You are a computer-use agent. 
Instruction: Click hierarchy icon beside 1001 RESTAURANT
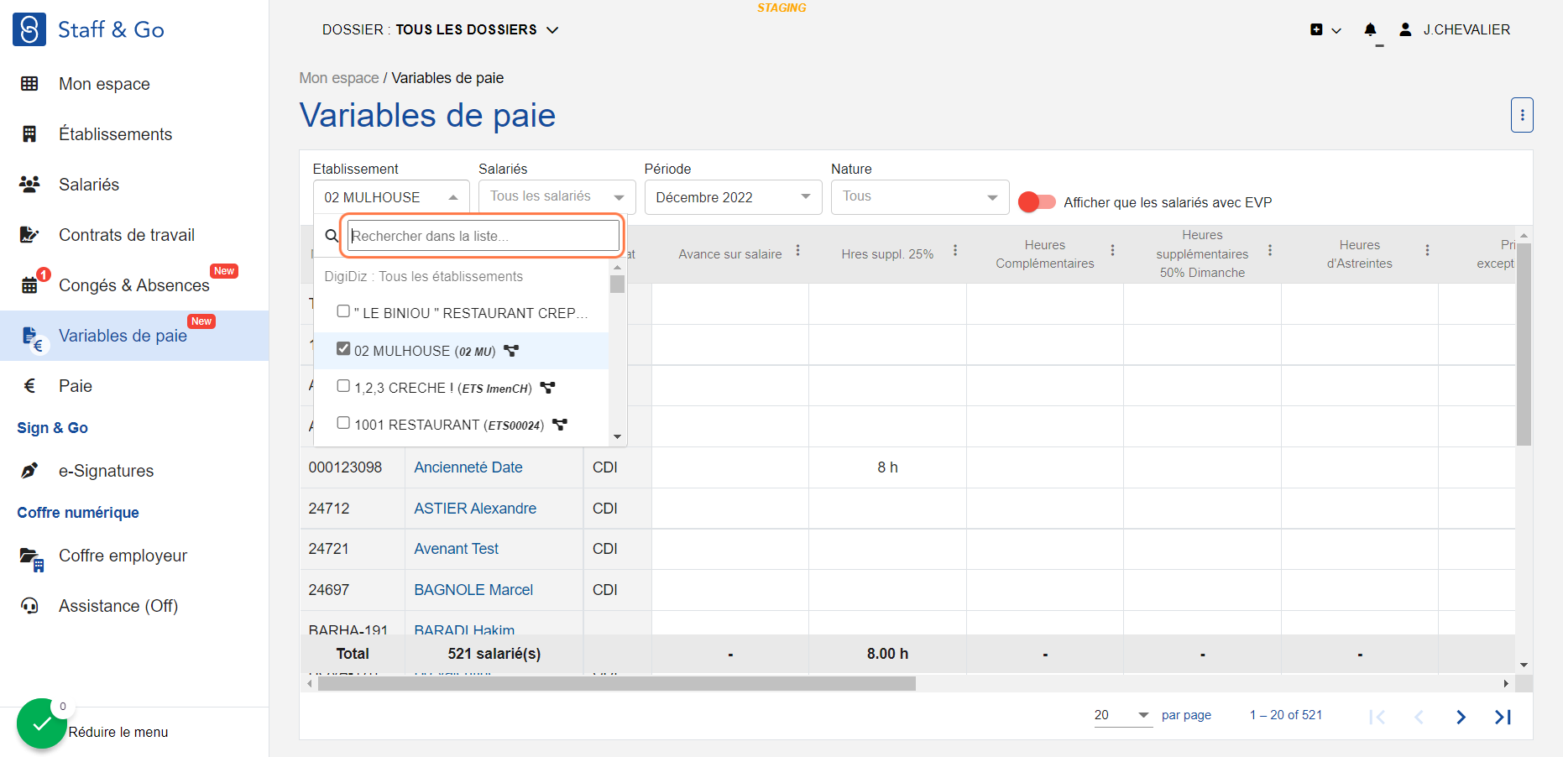coord(560,425)
